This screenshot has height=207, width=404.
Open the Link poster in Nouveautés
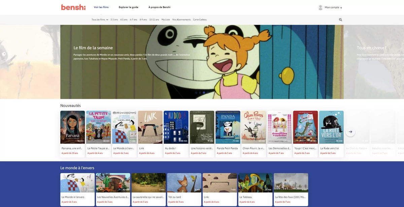[x=150, y=127]
